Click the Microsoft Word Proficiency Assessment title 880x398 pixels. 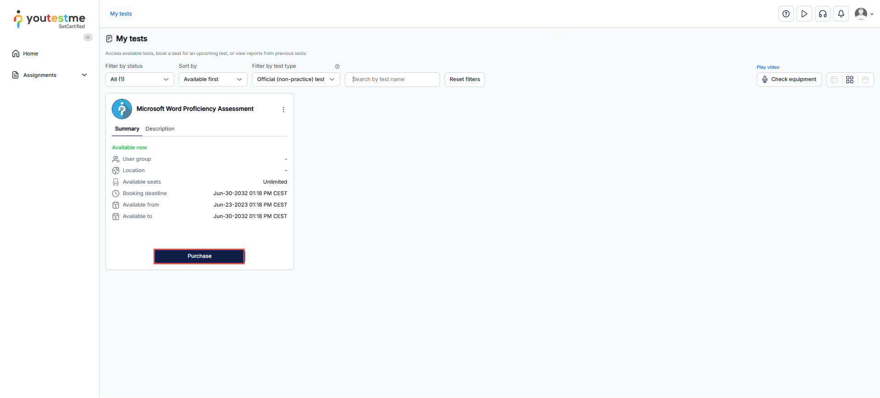coord(195,109)
